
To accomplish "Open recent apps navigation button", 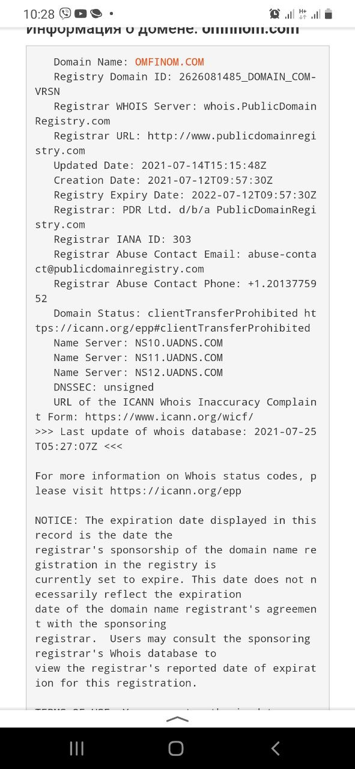I will [77, 748].
